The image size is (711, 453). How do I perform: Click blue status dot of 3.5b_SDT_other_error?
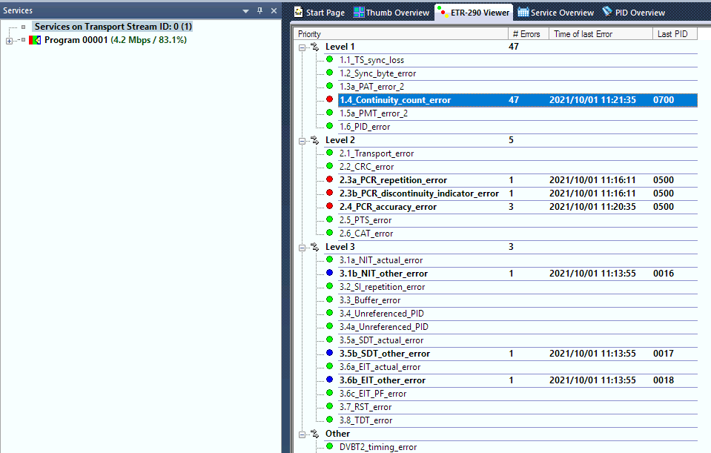tap(330, 353)
